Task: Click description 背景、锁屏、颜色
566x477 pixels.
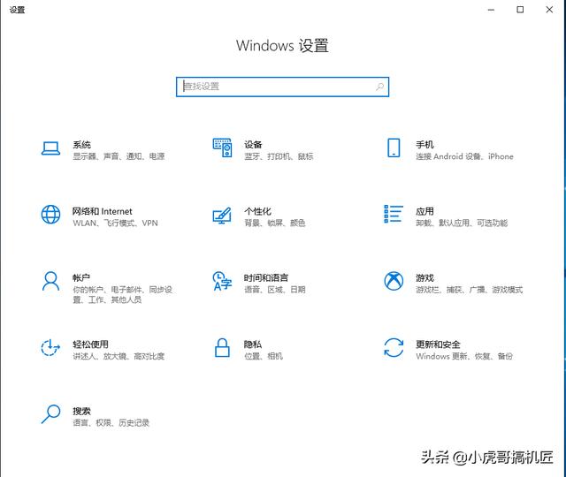Action: 275,223
